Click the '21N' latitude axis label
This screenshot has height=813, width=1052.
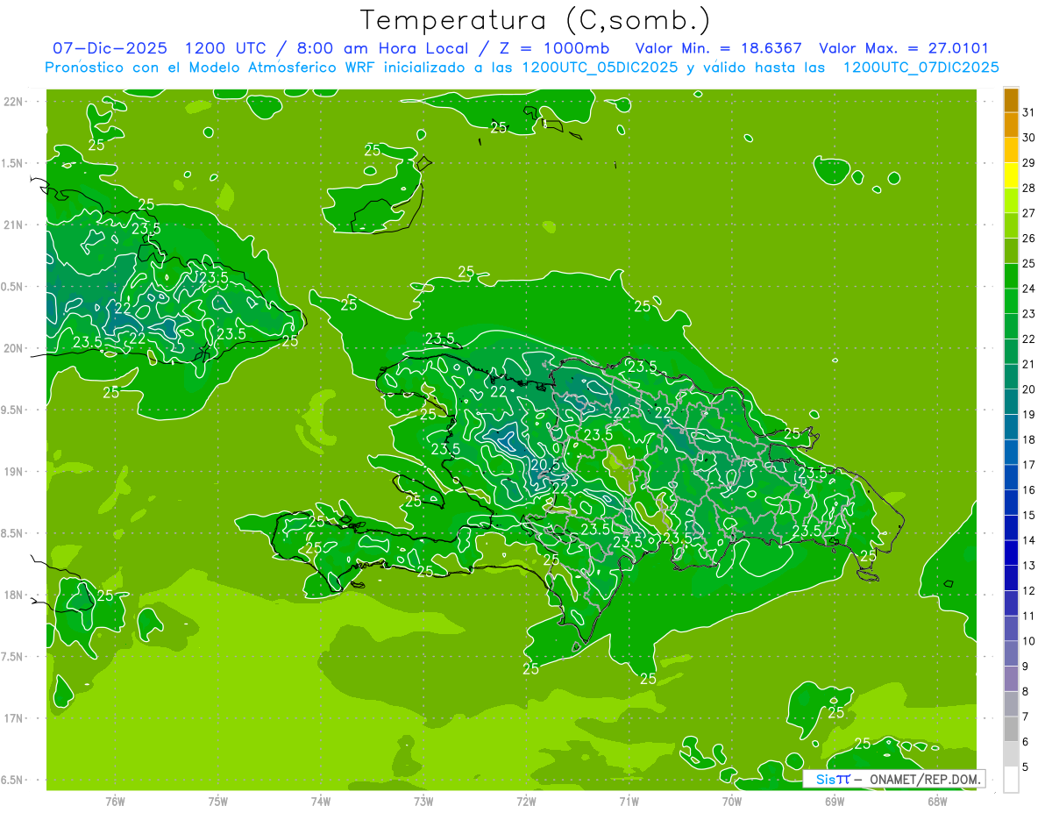[14, 225]
